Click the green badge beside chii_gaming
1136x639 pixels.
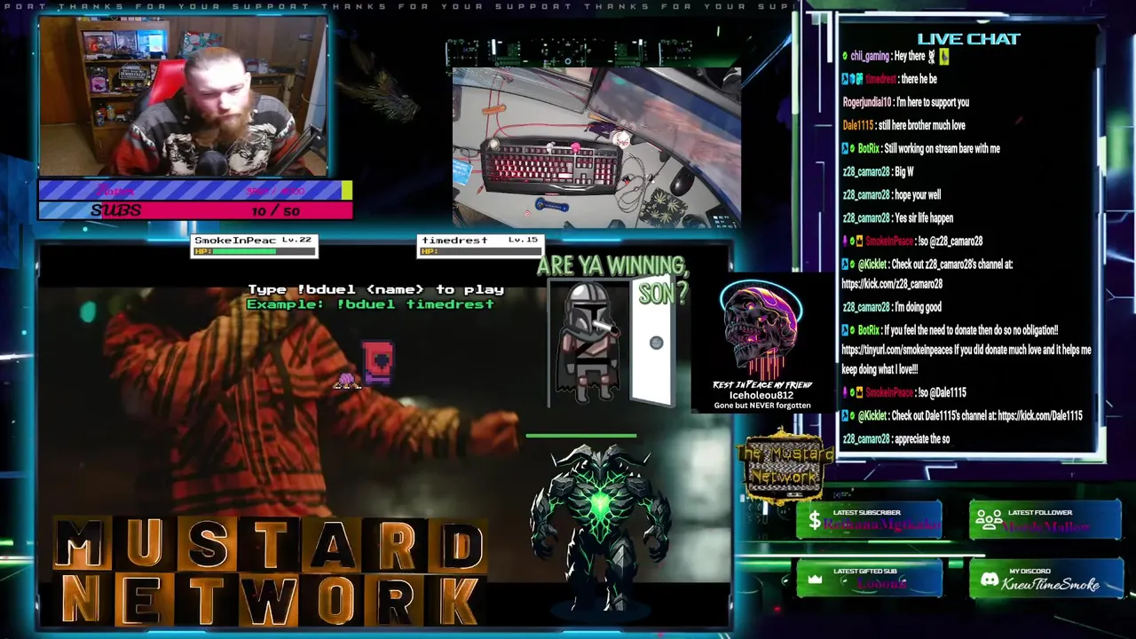click(x=845, y=56)
